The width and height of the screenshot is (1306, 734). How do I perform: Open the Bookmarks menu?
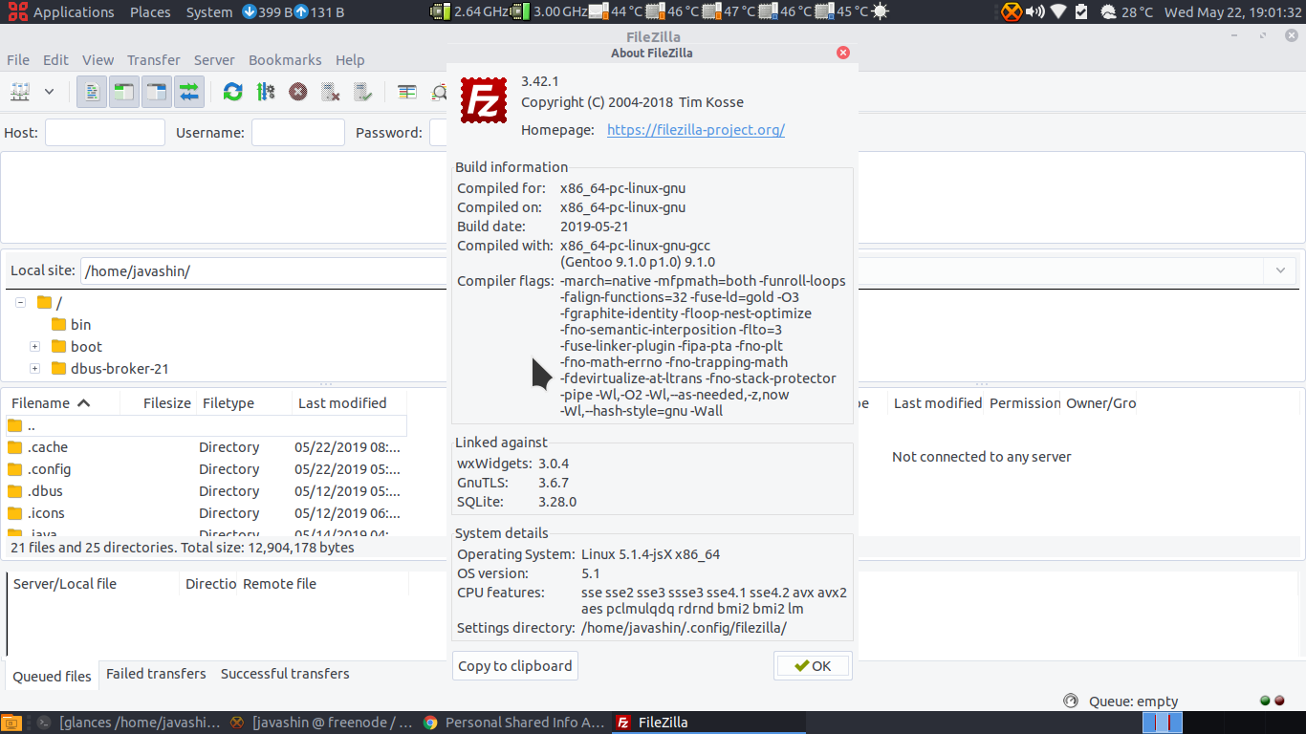285,59
